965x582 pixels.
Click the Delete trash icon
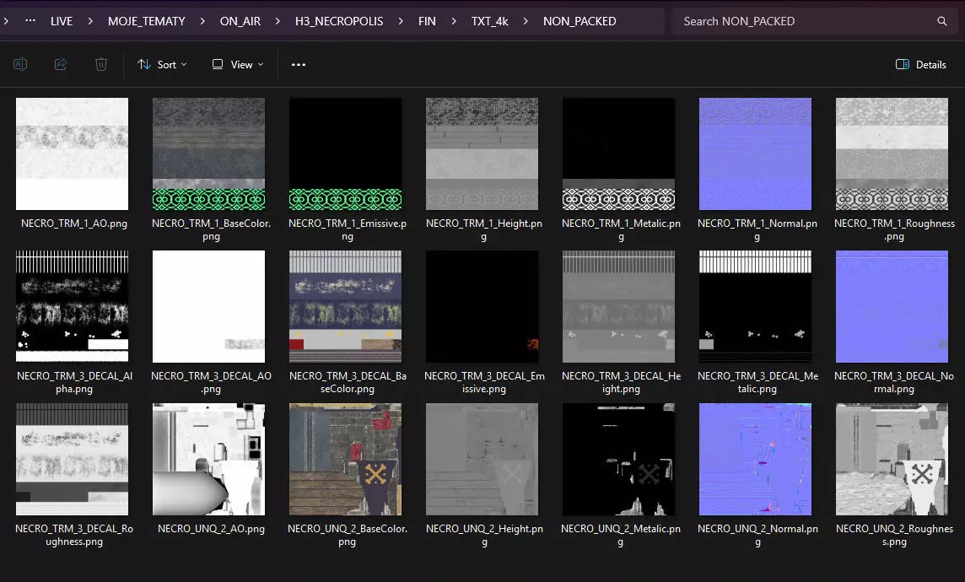[x=101, y=64]
